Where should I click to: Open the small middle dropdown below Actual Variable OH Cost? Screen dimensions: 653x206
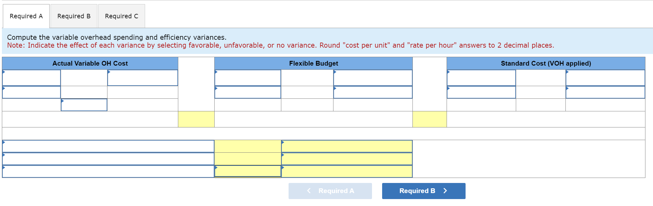84,105
